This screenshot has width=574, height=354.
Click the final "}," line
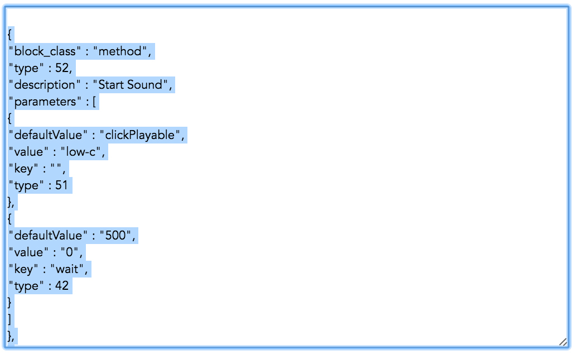(11, 336)
